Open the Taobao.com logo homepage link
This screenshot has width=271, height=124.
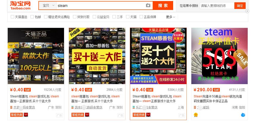click(x=20, y=5)
